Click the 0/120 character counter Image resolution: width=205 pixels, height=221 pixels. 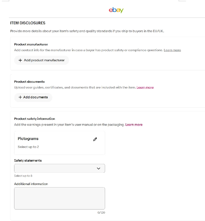[x=101, y=212]
